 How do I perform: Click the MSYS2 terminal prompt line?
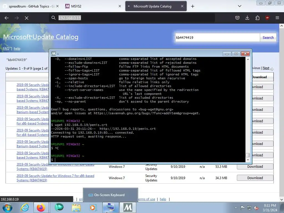click(148, 160)
